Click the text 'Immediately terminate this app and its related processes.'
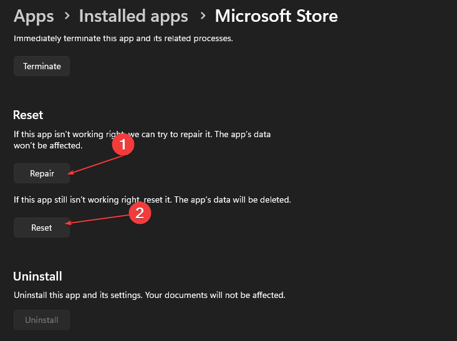This screenshot has height=341, width=457. [x=123, y=39]
